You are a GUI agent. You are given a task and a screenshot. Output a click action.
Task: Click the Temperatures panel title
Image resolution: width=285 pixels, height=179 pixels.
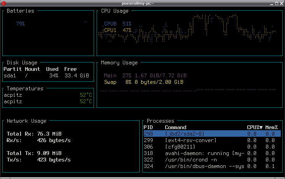point(25,89)
